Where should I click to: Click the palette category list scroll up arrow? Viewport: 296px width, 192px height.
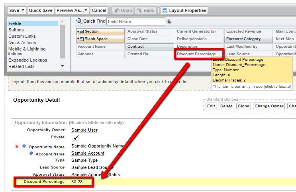tap(62, 21)
